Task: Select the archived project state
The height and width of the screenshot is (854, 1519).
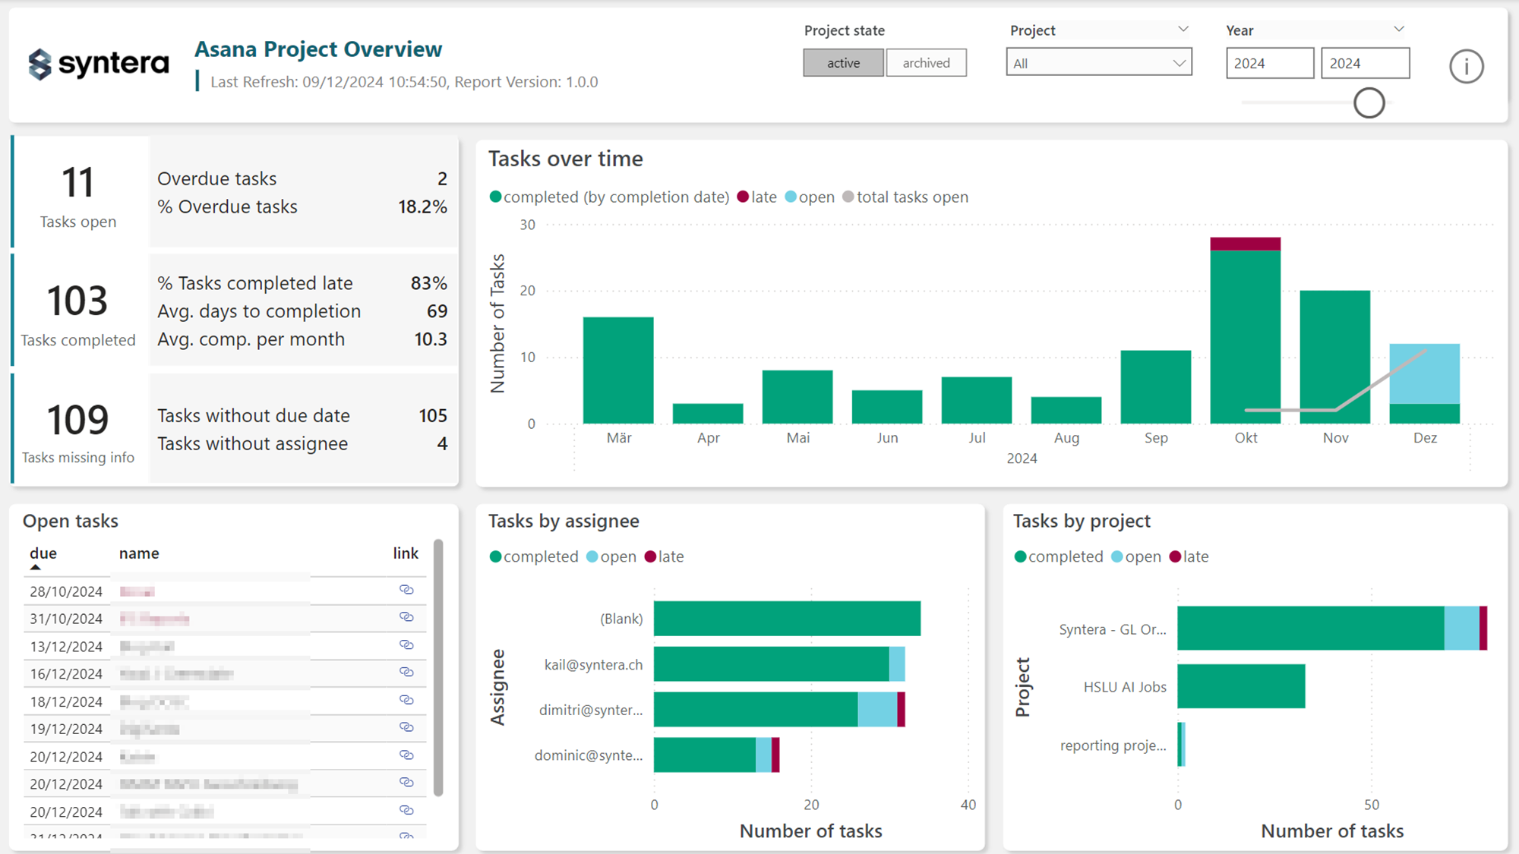Action: tap(926, 62)
